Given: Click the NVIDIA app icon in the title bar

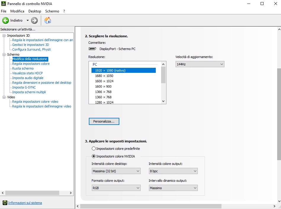Looking at the screenshot, I should [x=3, y=4].
